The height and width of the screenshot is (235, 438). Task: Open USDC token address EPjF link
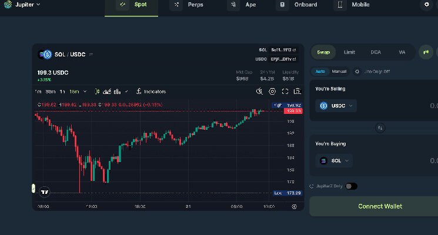tap(283, 59)
